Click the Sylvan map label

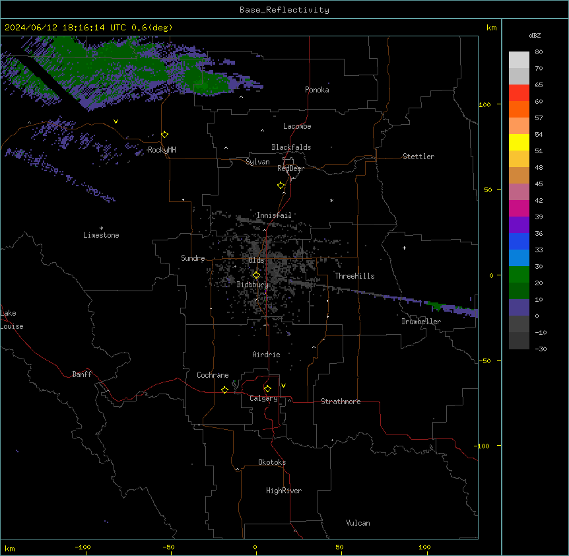(x=257, y=162)
